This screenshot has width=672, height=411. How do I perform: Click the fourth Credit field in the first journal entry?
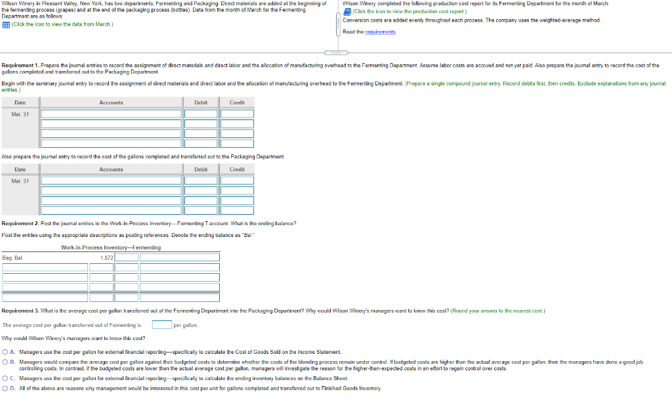click(x=237, y=144)
